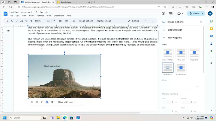The height and width of the screenshot is (121, 216).
Task: Open the video call dropdown arrow
Action: (x=183, y=13)
